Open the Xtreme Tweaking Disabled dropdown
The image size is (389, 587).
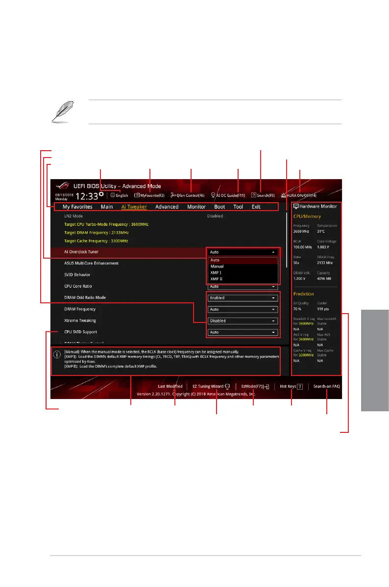point(243,321)
